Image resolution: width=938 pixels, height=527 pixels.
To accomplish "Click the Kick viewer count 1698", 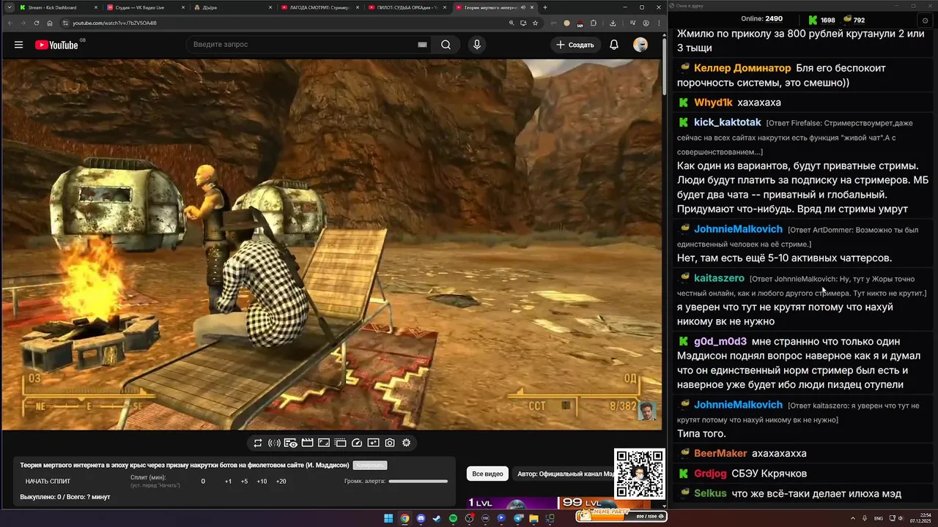I will 822,20.
